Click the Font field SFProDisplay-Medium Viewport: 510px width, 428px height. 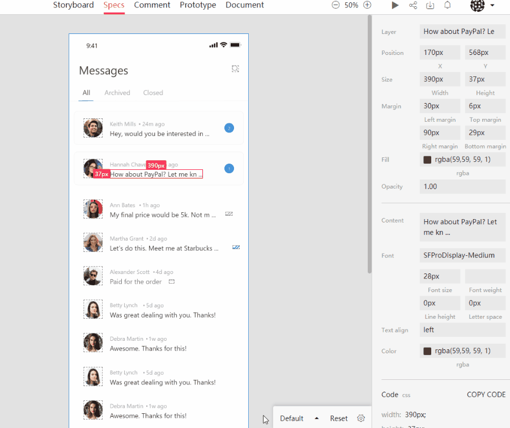[462, 255]
